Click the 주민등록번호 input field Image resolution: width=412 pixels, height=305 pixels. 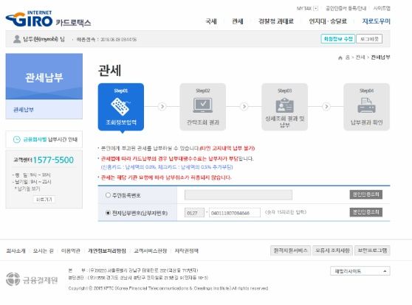tap(238, 194)
